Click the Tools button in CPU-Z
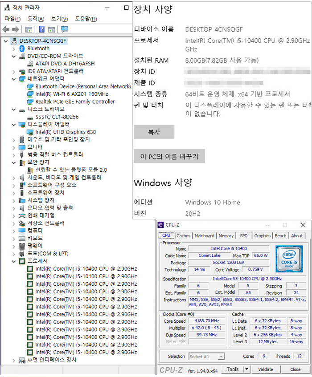The image size is (312, 377). tap(233, 369)
